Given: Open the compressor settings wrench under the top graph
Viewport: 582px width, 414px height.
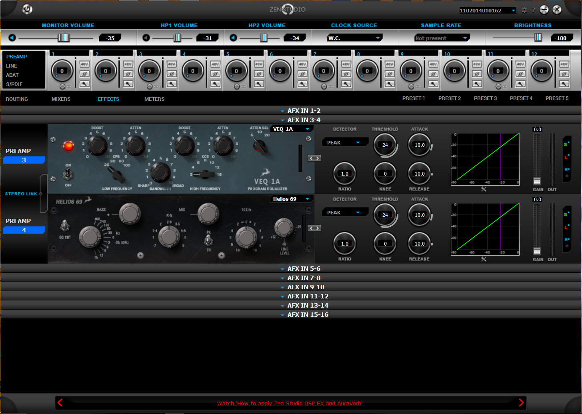Looking at the screenshot, I should (x=484, y=189).
